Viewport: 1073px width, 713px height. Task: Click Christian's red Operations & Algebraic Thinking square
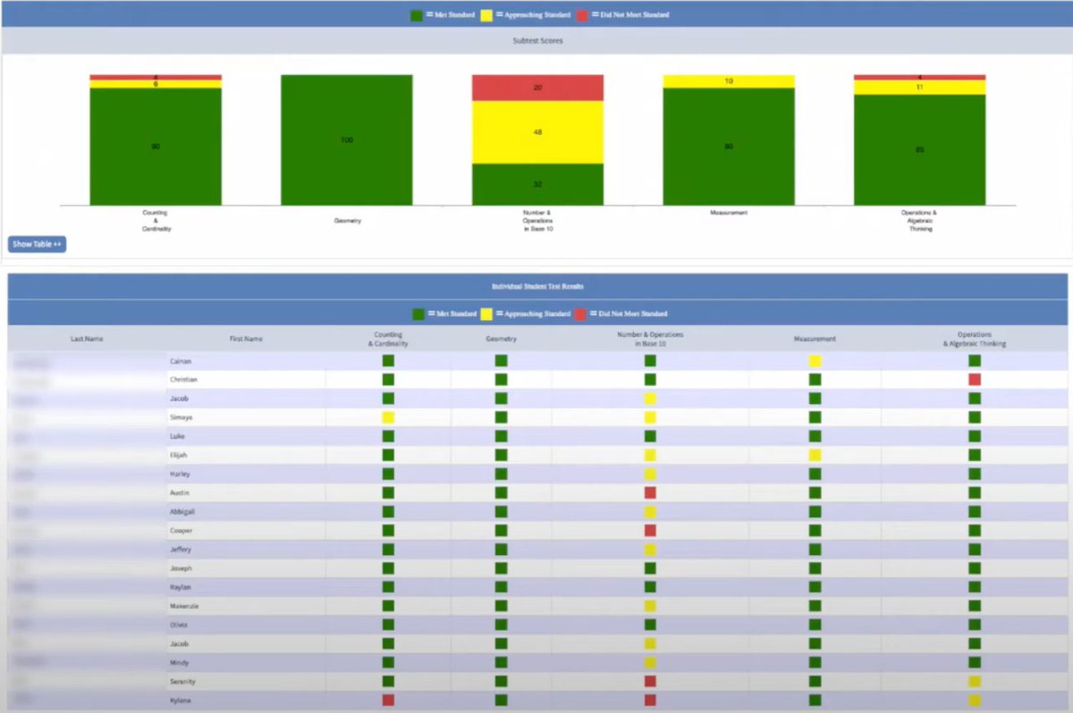975,380
